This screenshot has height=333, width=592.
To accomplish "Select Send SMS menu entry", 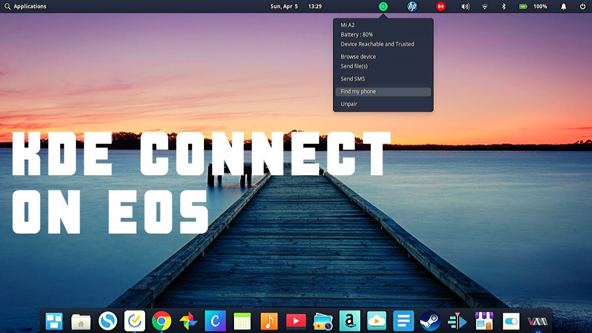I will 383,79.
